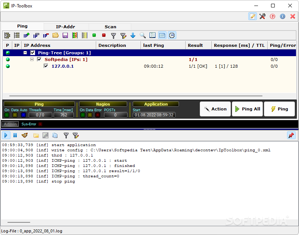Click the expand tree icon in Ping toolbar
This screenshot has width=299, height=235.
coord(7,35)
